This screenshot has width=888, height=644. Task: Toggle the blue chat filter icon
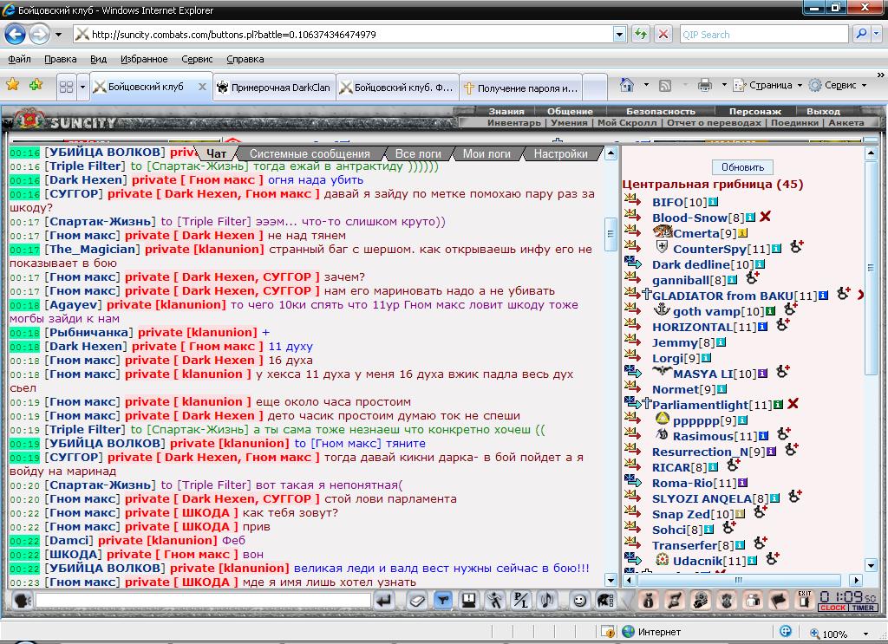pyautogui.click(x=443, y=601)
